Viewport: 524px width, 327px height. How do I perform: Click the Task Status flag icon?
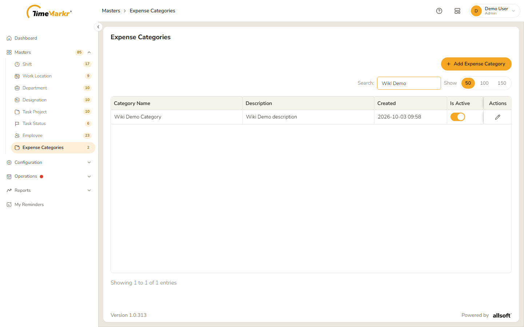click(17, 124)
